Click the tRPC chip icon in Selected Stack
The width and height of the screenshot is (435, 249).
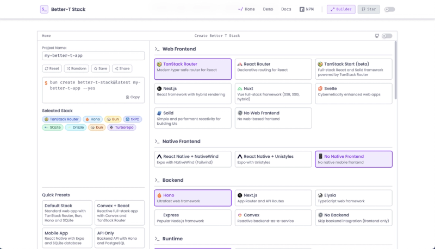click(x=128, y=119)
